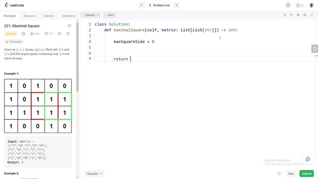Click the Example 2 heading
Viewport: 318px width, 179px height.
(11, 174)
